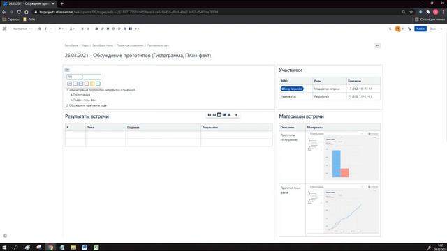Screen dimensions: 447x251
Task: Select the red status color
Action: [87, 84]
